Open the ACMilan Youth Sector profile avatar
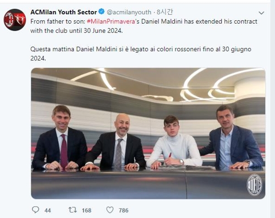 (15, 20)
